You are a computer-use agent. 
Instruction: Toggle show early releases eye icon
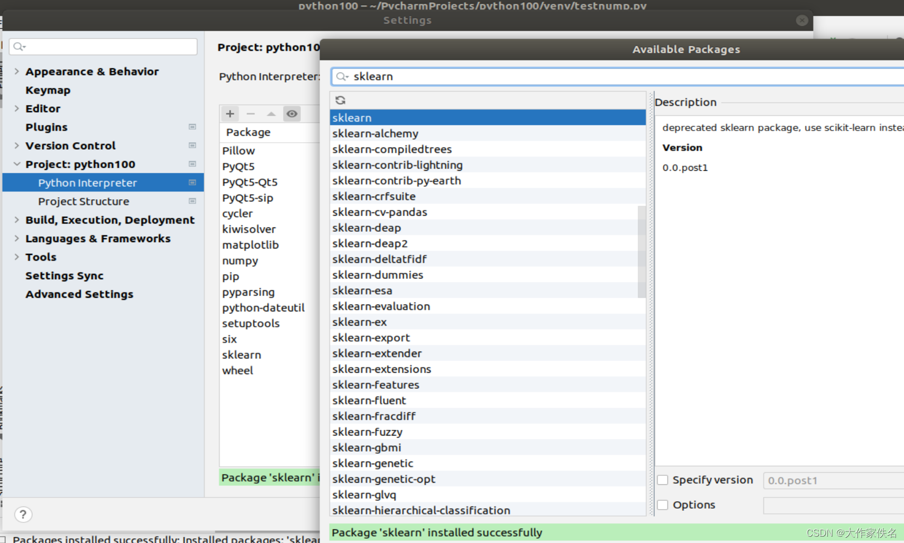(291, 114)
